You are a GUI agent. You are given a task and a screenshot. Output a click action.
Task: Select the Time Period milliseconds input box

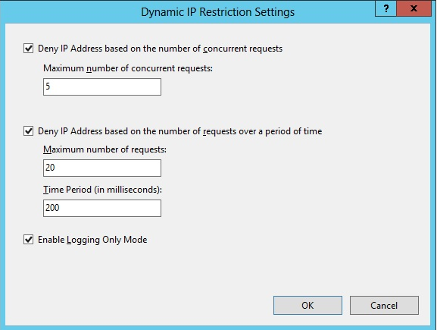[x=102, y=208]
